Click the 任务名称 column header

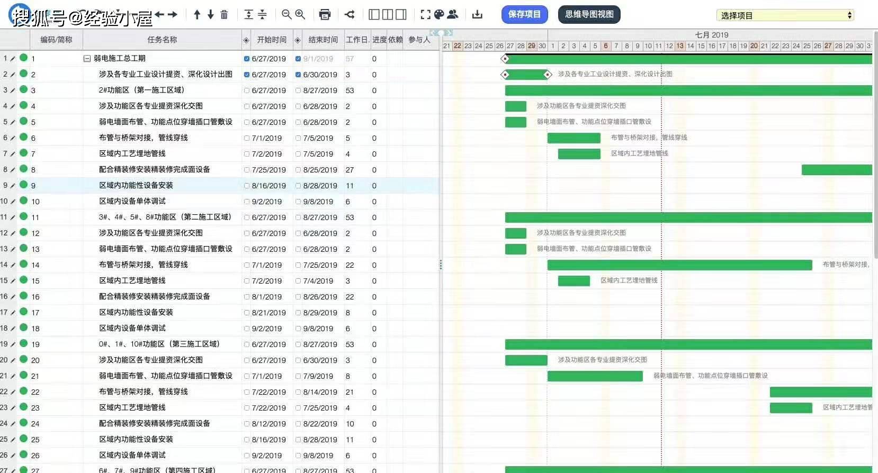[x=162, y=40]
